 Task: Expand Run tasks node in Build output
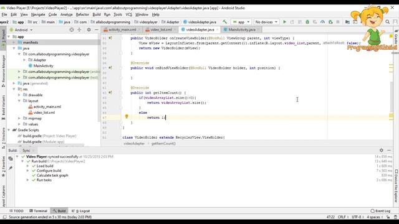(x=27, y=180)
